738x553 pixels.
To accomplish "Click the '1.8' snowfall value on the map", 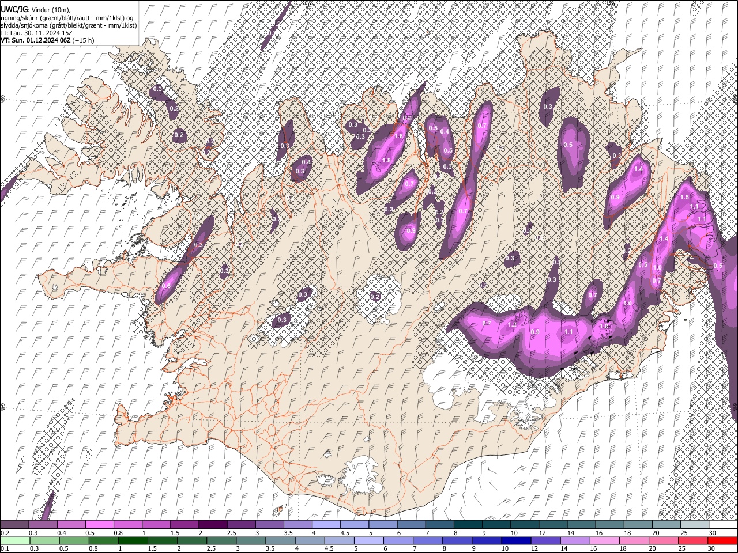I will (387, 160).
